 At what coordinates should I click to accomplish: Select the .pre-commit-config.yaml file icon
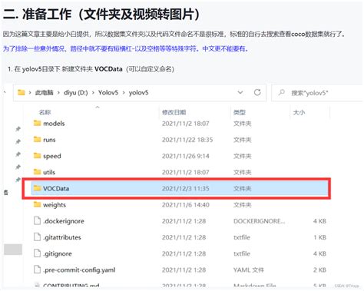point(38,270)
